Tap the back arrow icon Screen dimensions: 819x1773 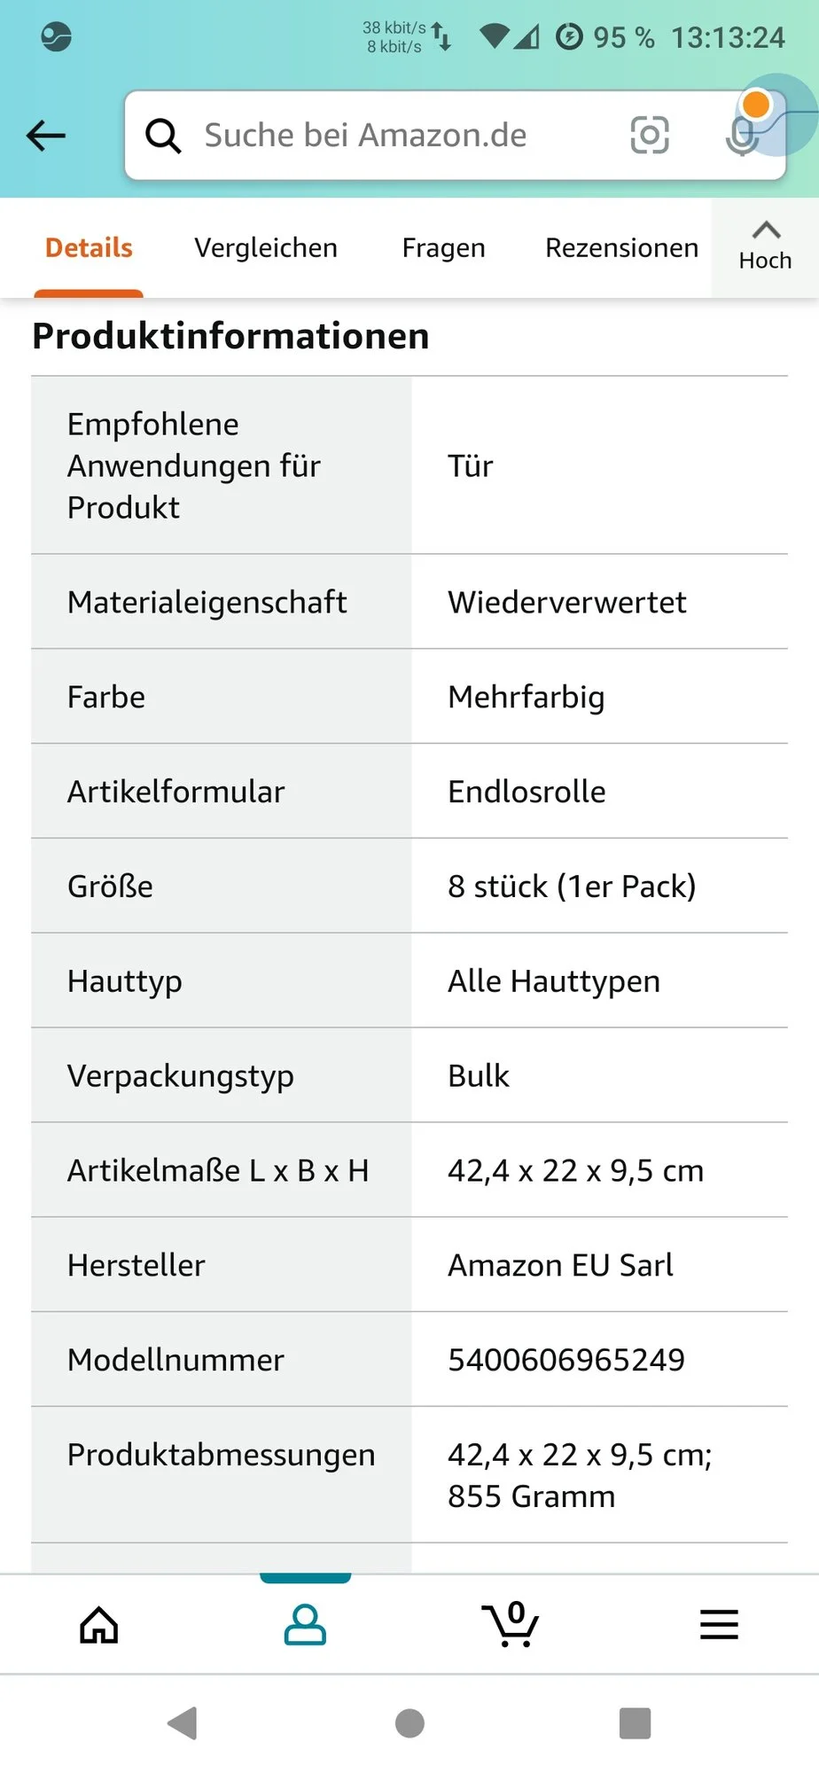(46, 136)
